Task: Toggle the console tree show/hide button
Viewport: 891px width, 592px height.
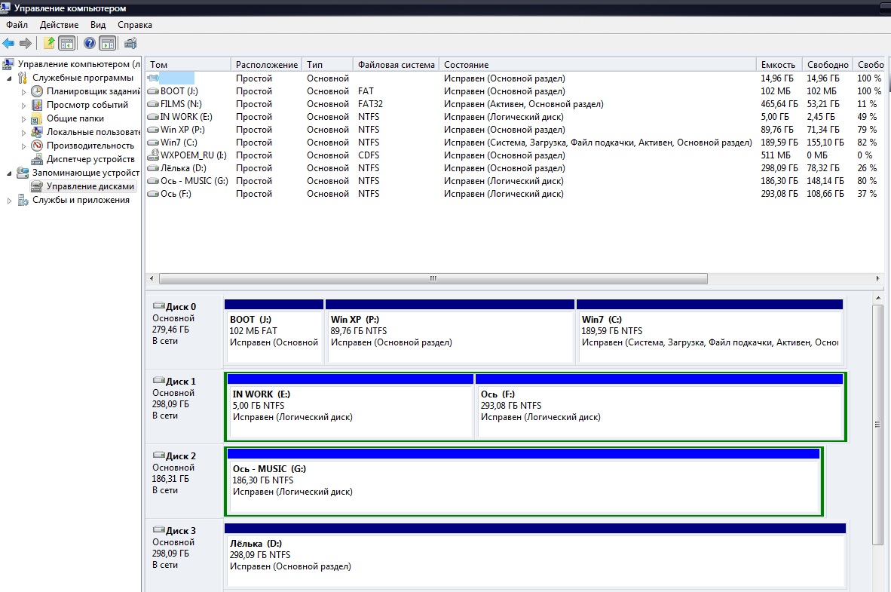Action: pos(67,43)
